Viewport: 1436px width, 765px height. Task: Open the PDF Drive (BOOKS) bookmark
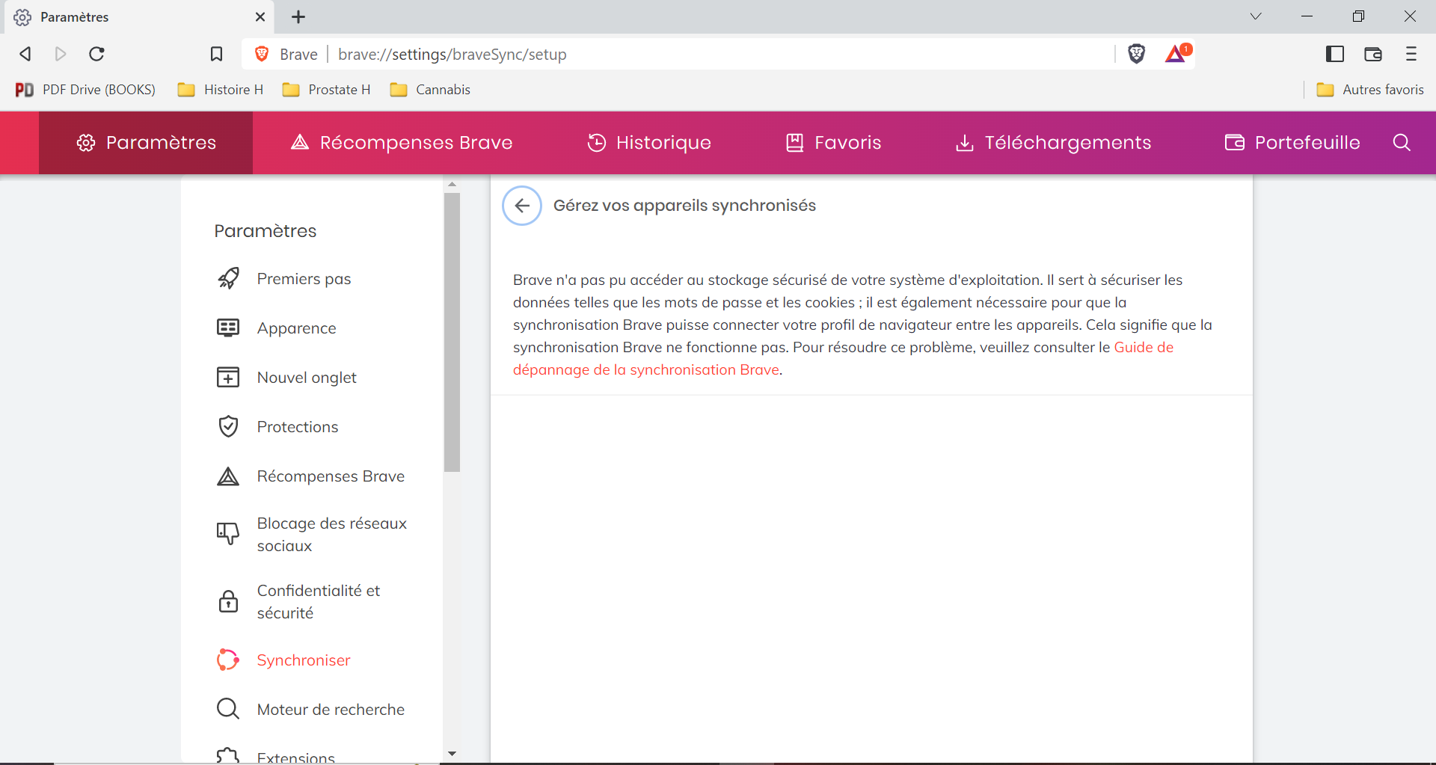(85, 90)
